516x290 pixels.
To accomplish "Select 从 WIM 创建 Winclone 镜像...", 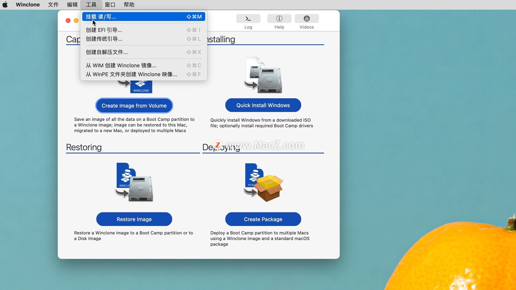I will (x=144, y=66).
